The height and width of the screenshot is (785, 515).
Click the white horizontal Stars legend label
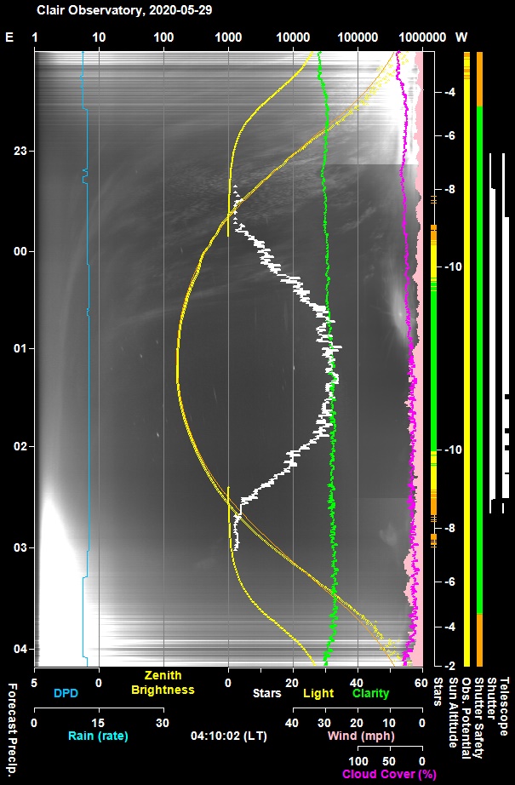click(266, 693)
